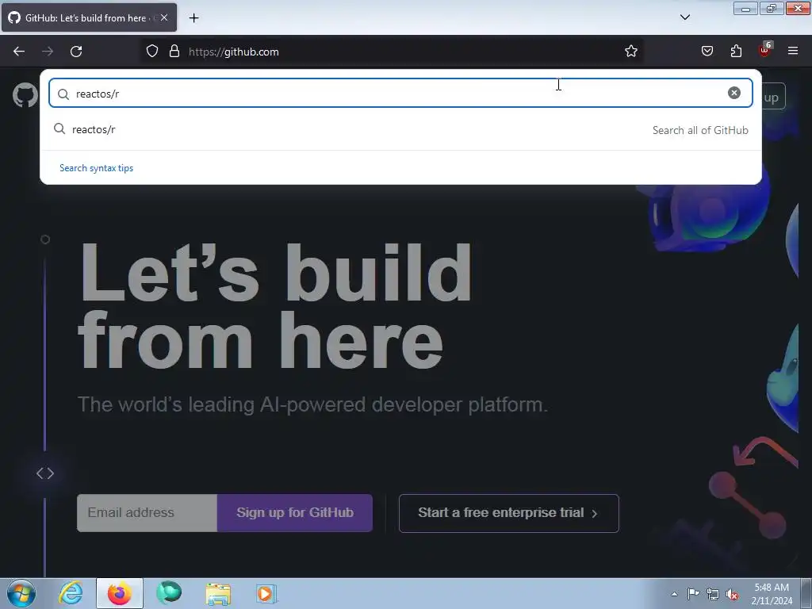Select the GitHub: Let's build from here tab
The height and width of the screenshot is (609, 812).
(x=89, y=17)
